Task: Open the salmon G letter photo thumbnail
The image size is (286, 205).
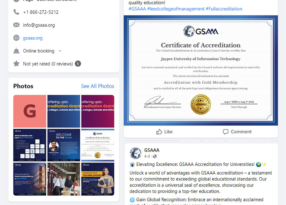Action: [30, 111]
